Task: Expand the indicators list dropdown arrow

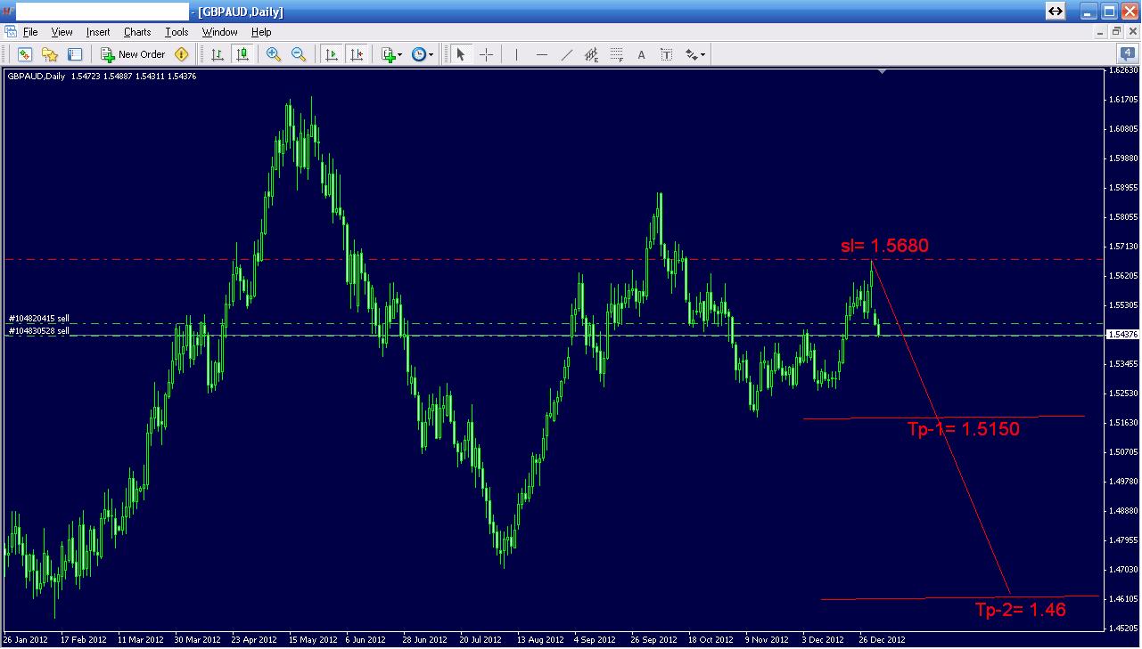Action: click(400, 55)
